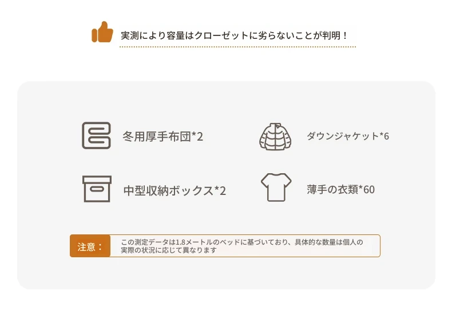Click the number 60 after 薄手の衣類
452x327 pixels.
click(369, 190)
